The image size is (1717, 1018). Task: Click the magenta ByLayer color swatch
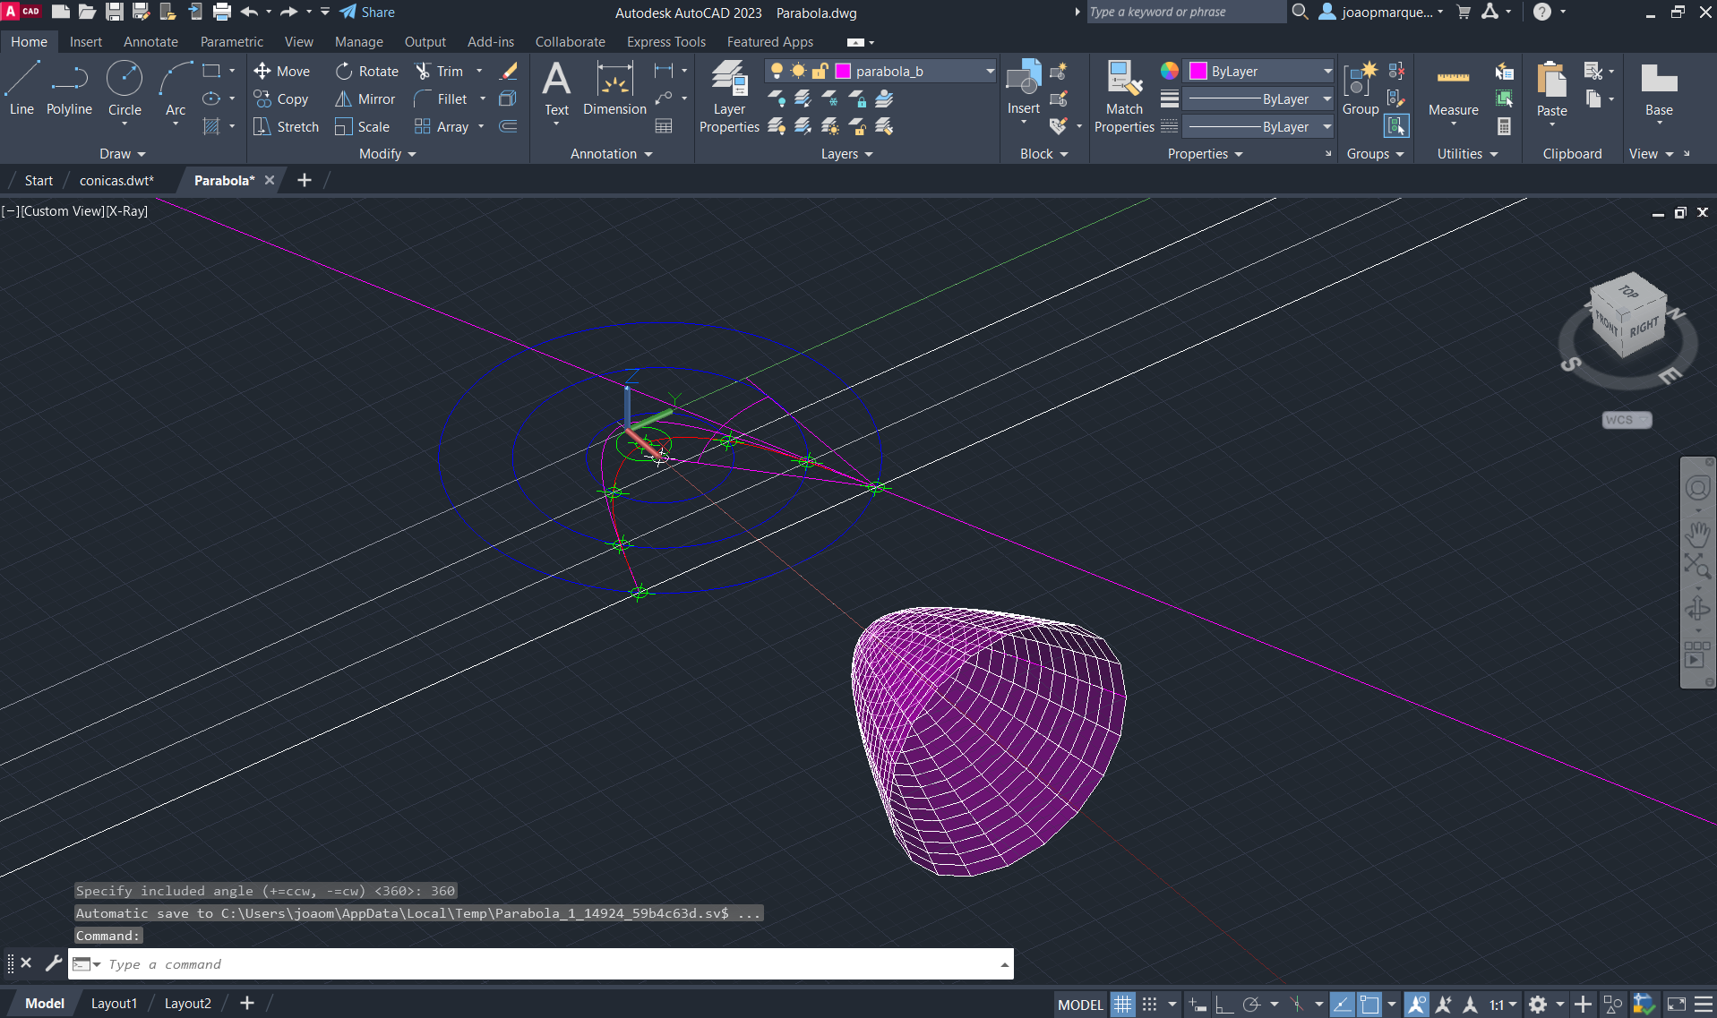coord(1198,72)
